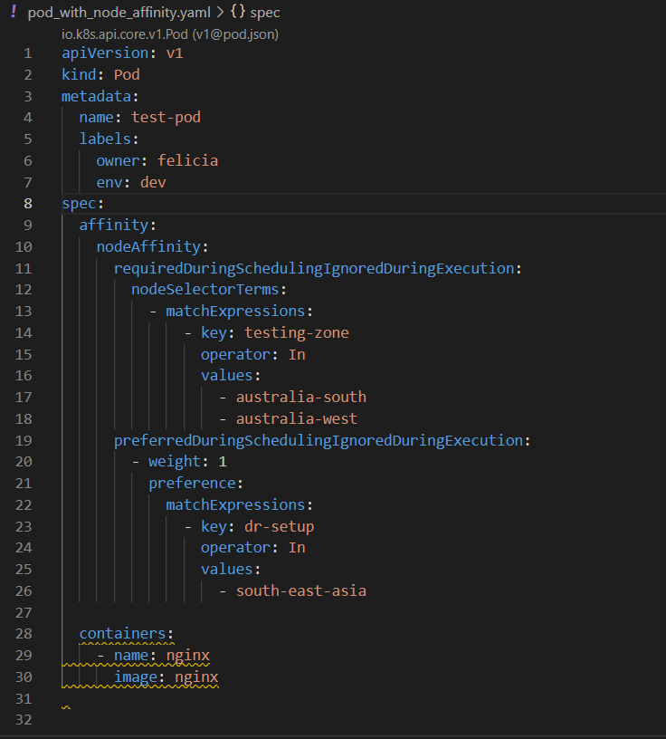
Task: Select the spec breadcrumb item
Action: pyautogui.click(x=265, y=13)
